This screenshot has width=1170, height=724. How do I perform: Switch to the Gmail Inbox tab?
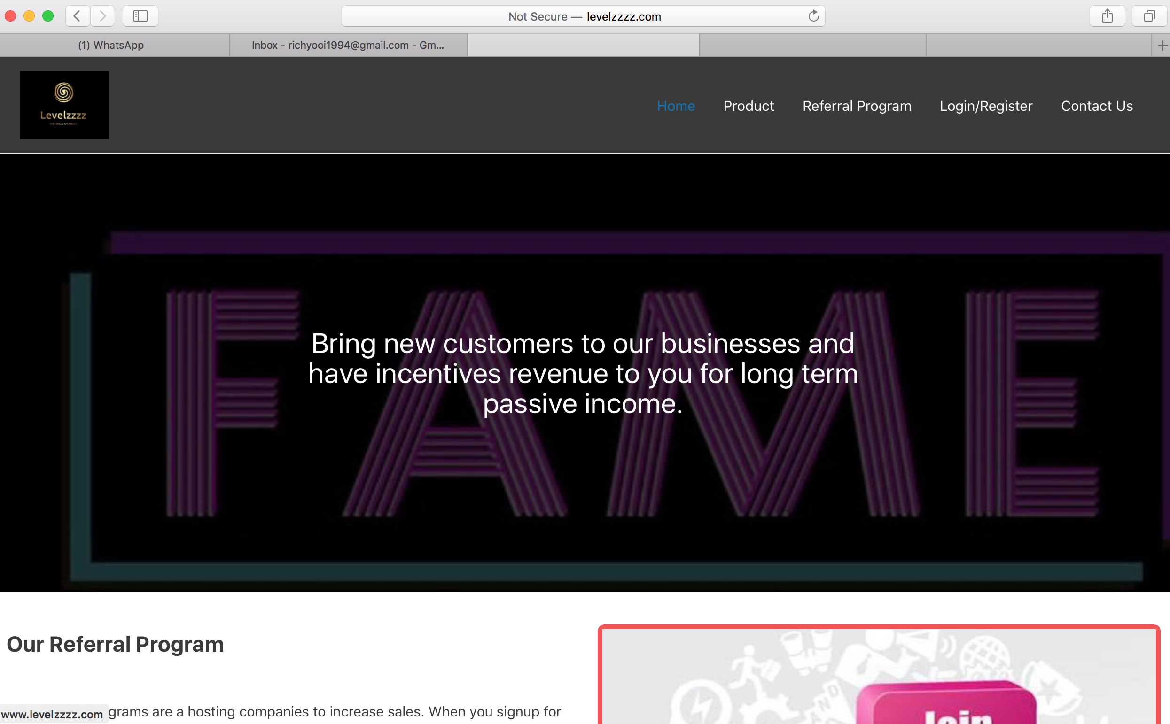[x=348, y=45]
